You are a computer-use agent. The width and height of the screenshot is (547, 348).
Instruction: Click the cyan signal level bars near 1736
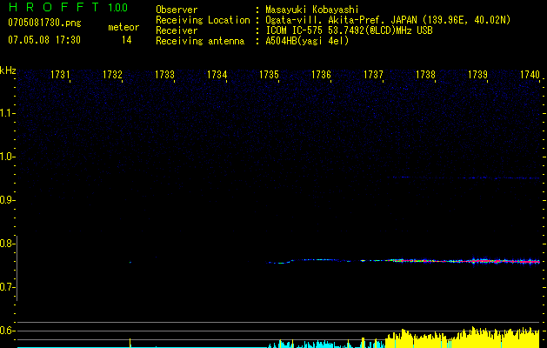click(321, 345)
